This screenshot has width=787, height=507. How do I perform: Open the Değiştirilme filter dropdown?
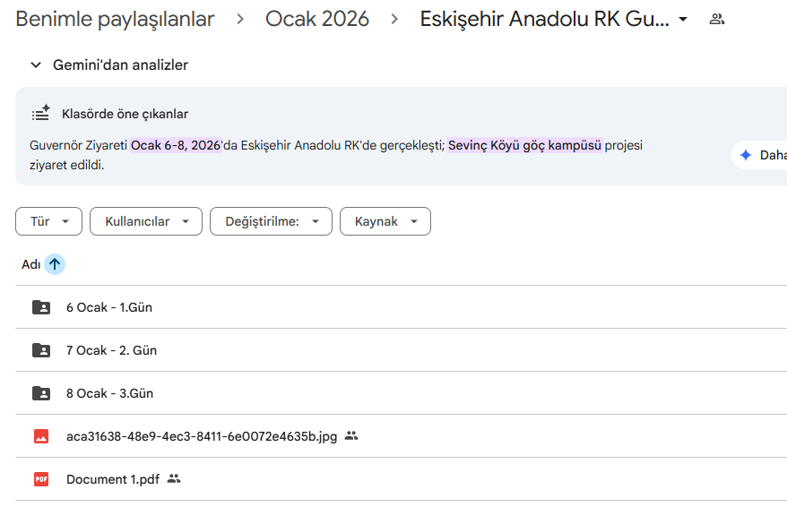point(271,221)
